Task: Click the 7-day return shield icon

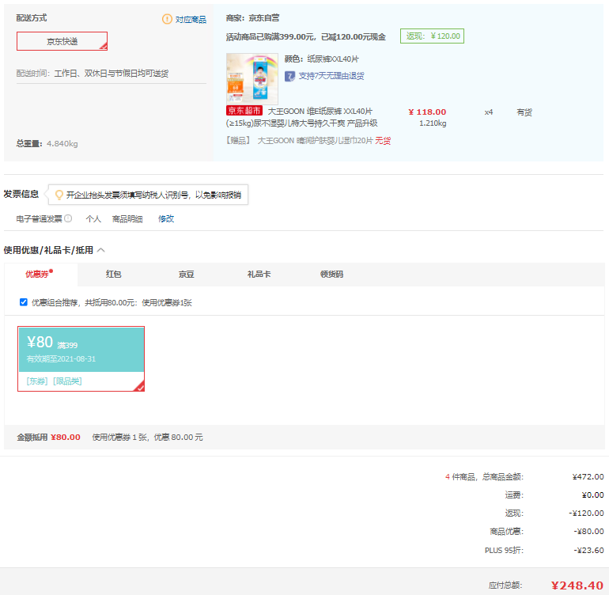Action: (289, 76)
